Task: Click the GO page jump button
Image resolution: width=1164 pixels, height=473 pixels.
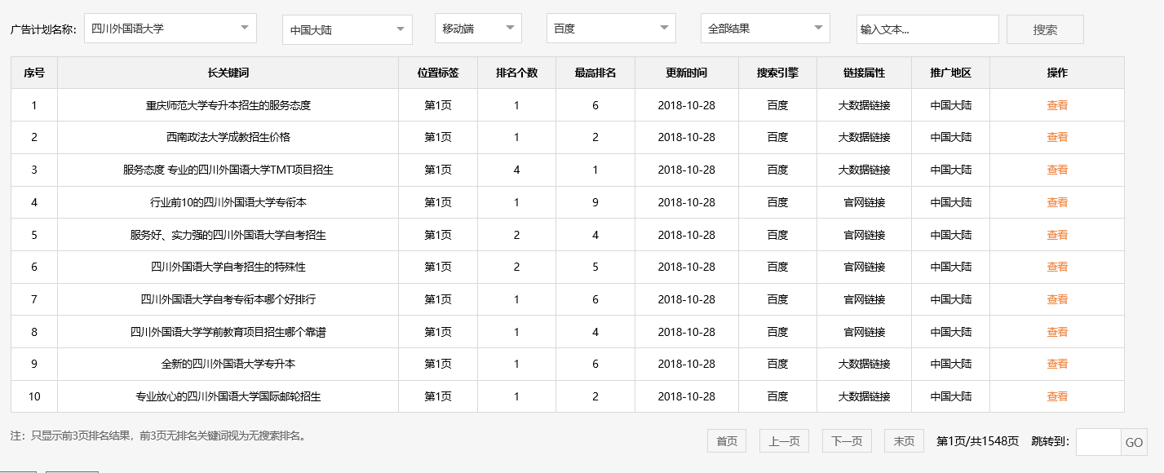Action: coord(1134,440)
